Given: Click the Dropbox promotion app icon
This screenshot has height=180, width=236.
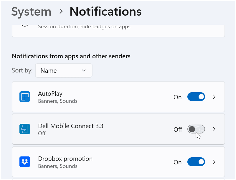Looking at the screenshot, I should (25, 162).
